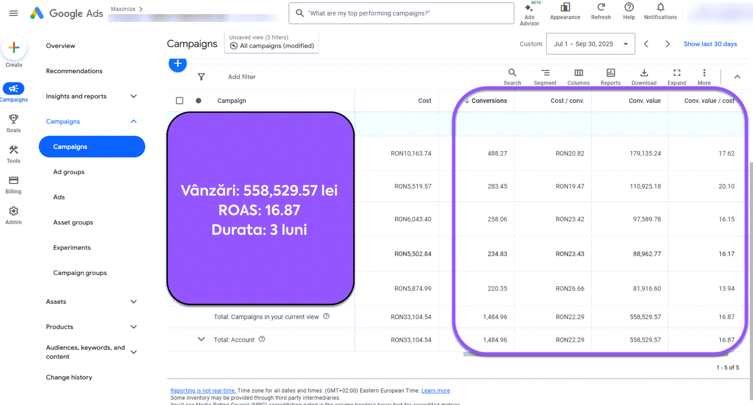
Task: Open Notifications
Action: tap(660, 11)
